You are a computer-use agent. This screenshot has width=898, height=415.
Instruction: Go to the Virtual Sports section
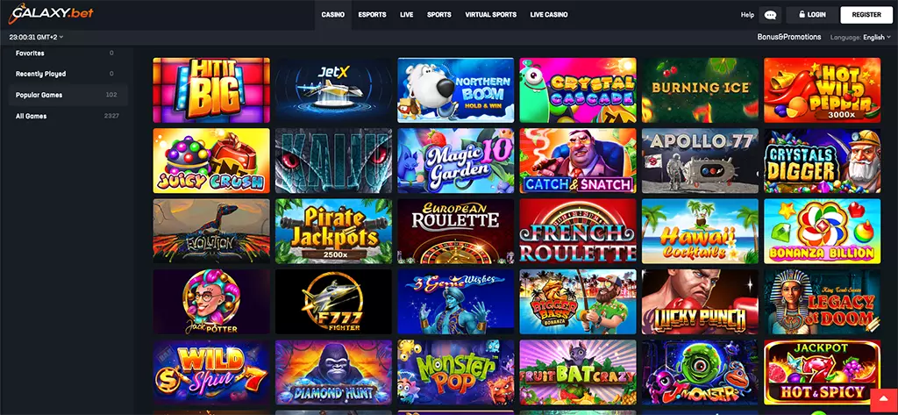tap(490, 15)
